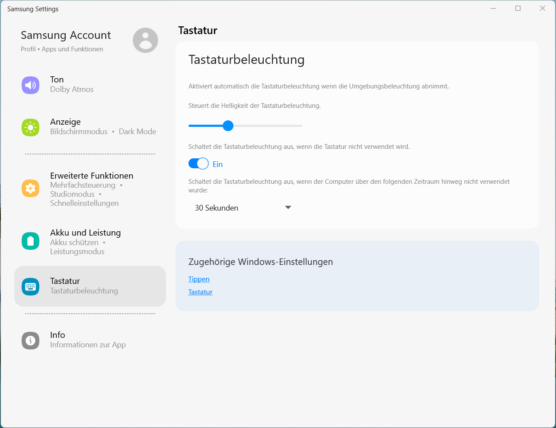
Task: Click the teal Akku und Leistung battery icon
Action: (30, 241)
